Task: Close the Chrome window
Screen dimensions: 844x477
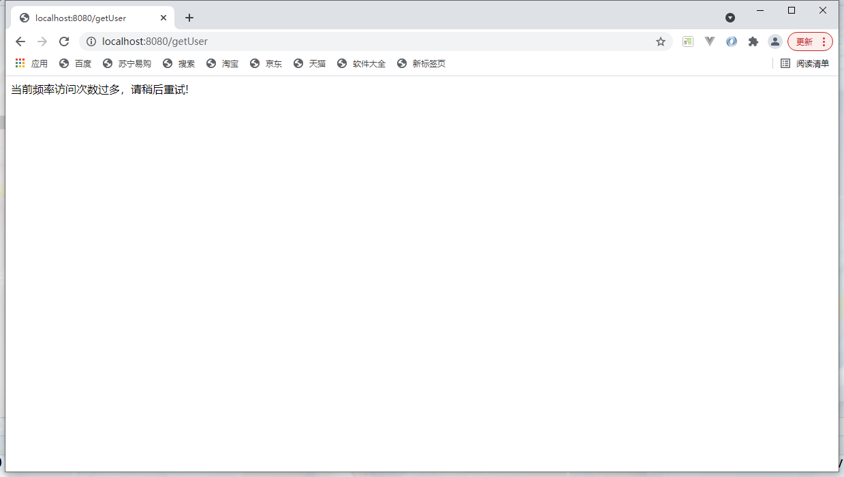Action: (x=823, y=10)
